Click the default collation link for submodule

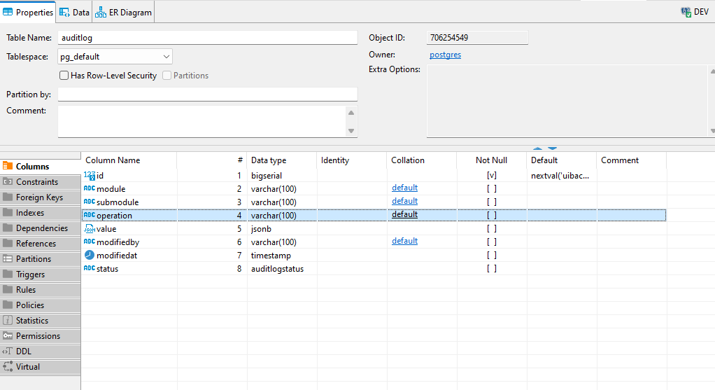click(404, 202)
